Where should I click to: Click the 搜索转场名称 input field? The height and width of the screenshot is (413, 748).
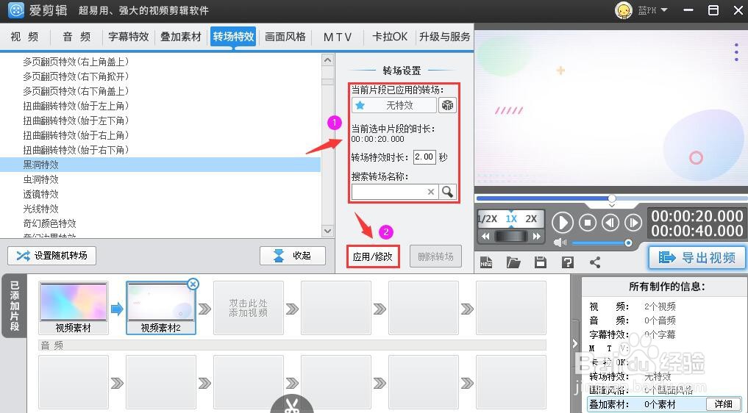coord(393,192)
